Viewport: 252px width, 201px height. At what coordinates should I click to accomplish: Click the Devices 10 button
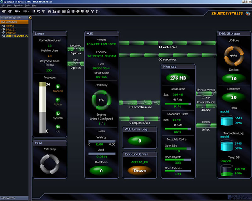point(234,78)
